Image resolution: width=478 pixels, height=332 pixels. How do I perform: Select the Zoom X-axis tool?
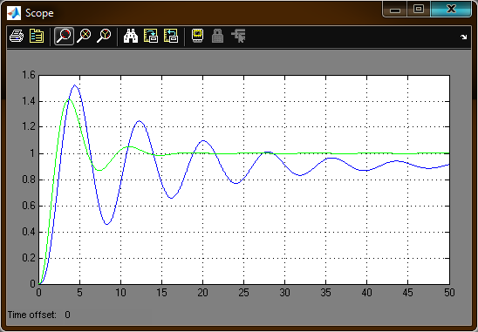click(x=84, y=36)
